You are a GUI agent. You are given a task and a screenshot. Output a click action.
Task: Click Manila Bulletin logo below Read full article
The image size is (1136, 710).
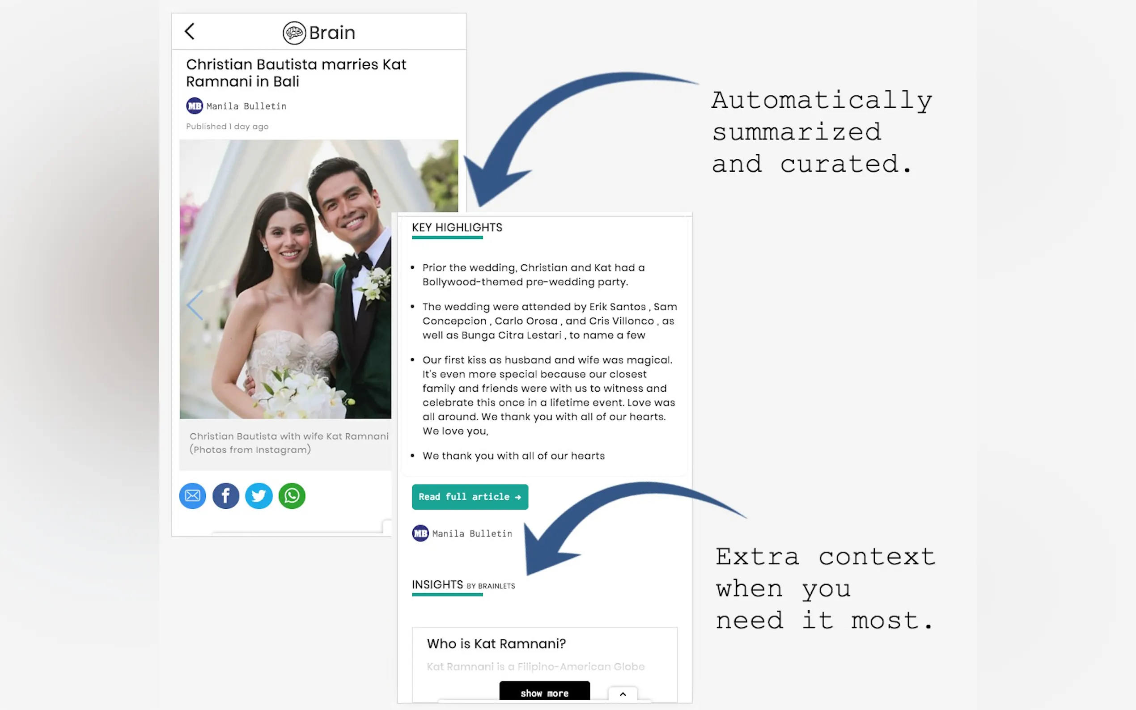coord(420,533)
